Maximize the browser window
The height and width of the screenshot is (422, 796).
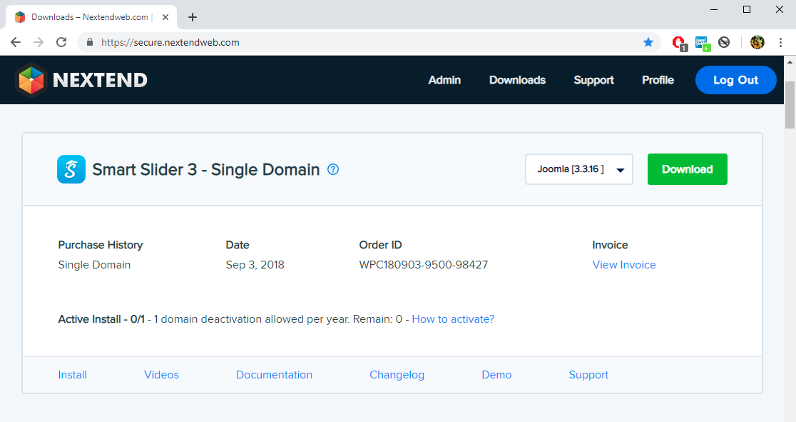point(747,10)
